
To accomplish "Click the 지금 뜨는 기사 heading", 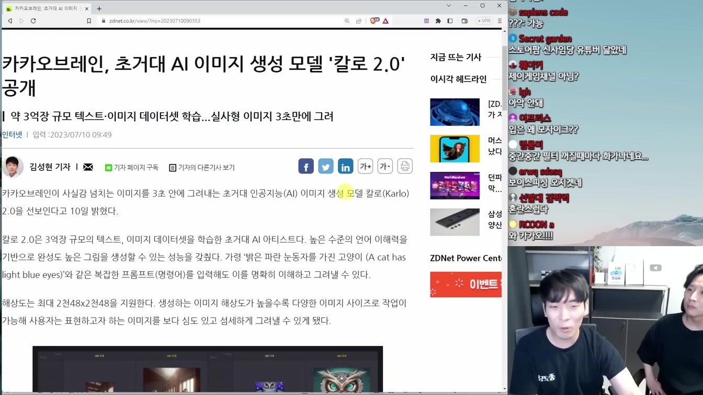I will point(456,57).
